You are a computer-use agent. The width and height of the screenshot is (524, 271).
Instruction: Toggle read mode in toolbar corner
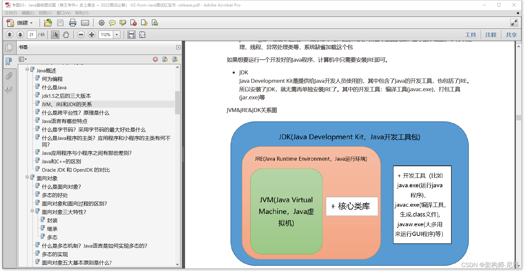(x=514, y=23)
